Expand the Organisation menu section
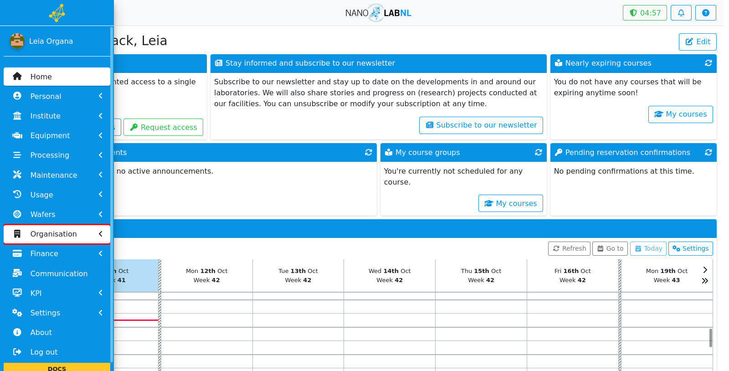Screen dimensions: 729x371 pos(57,234)
